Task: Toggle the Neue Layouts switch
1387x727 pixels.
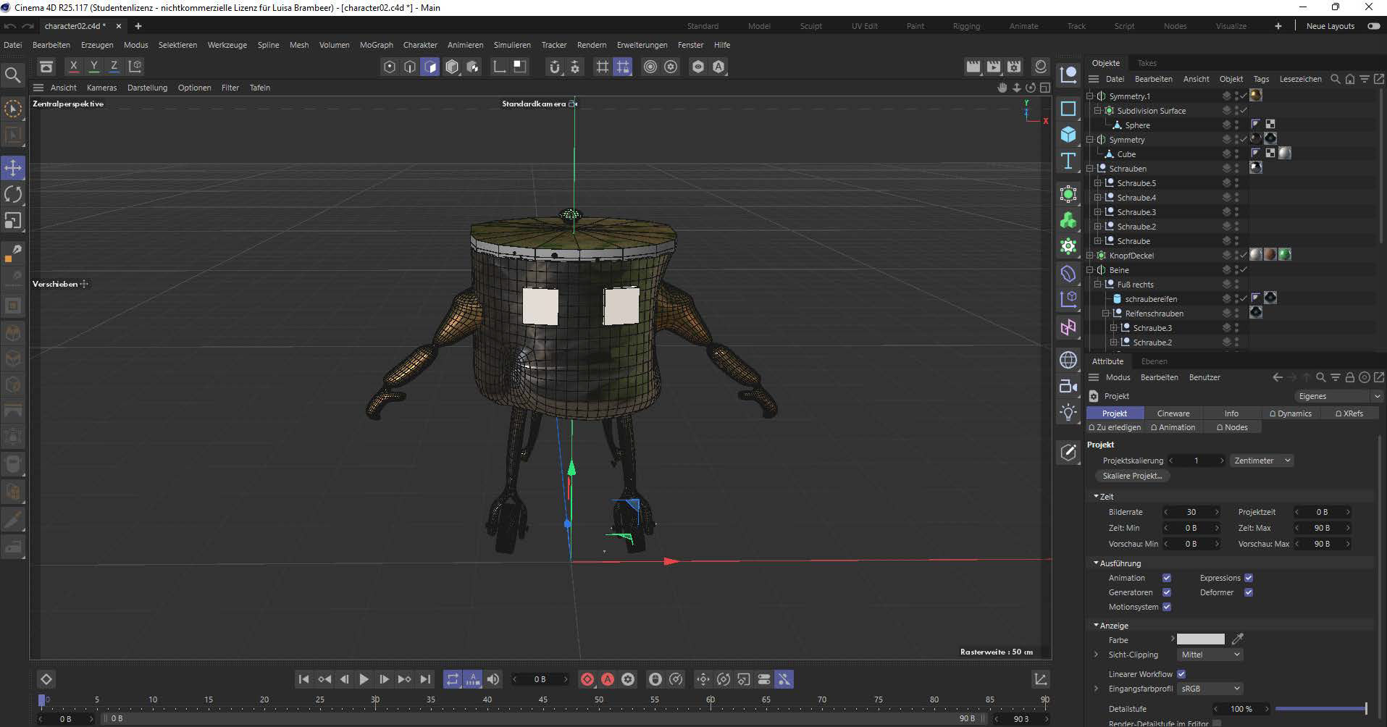Action: 1373,26
